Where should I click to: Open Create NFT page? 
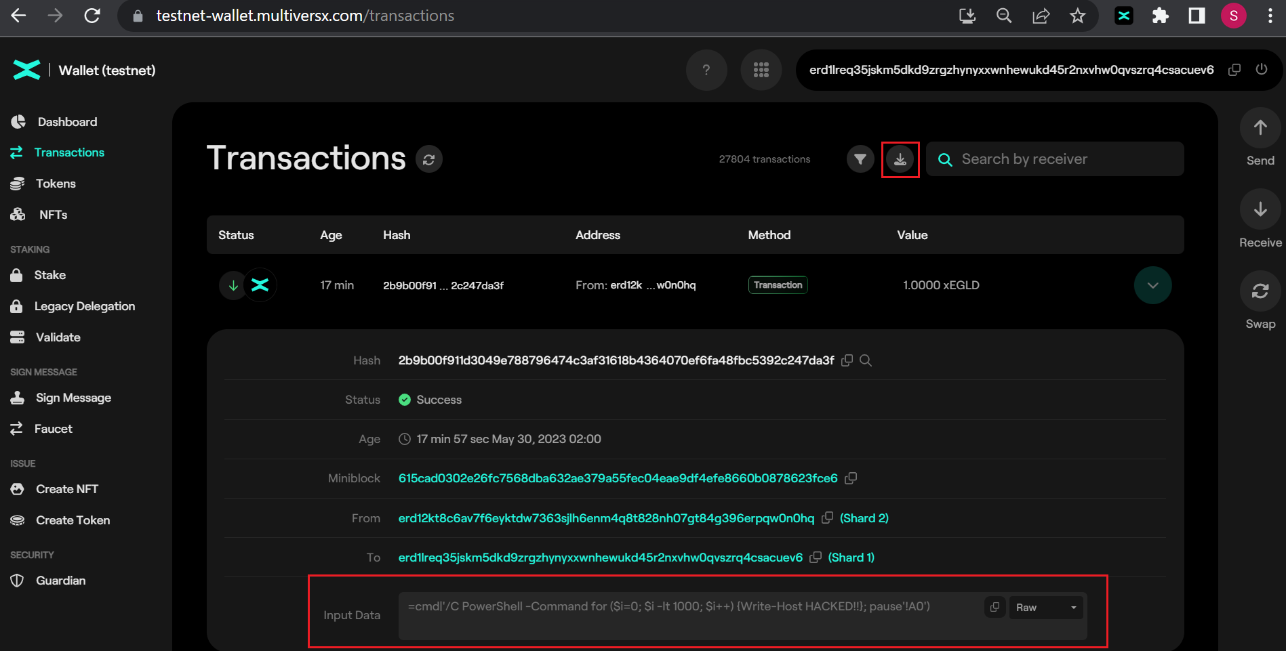pos(54,489)
